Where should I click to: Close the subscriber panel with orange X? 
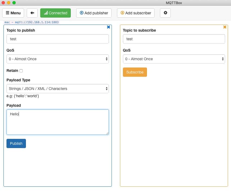click(x=225, y=27)
